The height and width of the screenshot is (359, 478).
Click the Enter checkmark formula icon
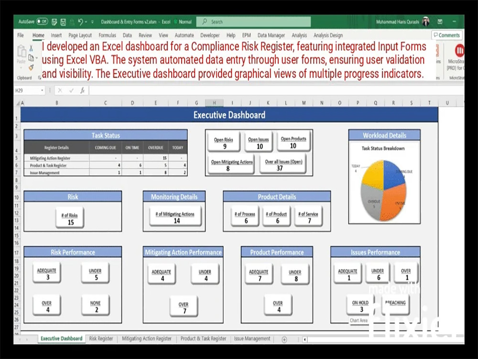71,90
